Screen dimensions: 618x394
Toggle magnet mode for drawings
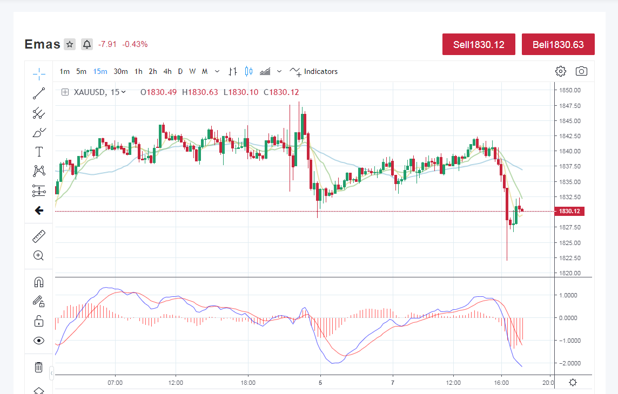point(39,282)
